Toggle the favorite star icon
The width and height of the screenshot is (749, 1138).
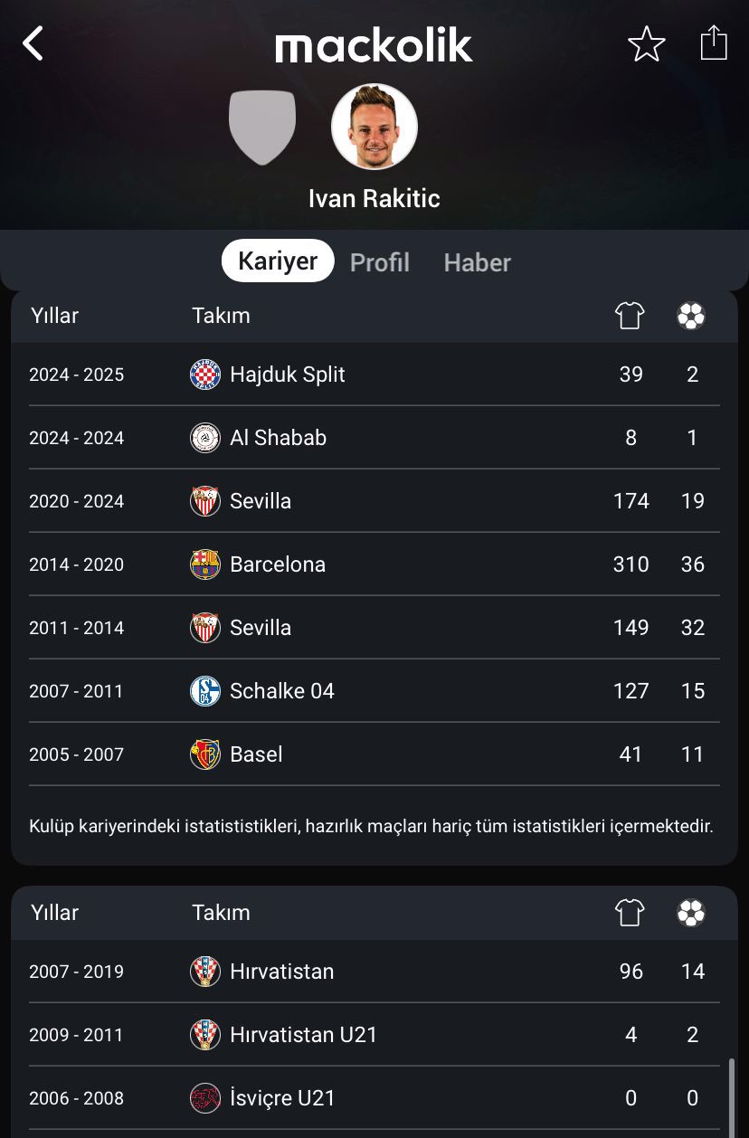click(647, 43)
